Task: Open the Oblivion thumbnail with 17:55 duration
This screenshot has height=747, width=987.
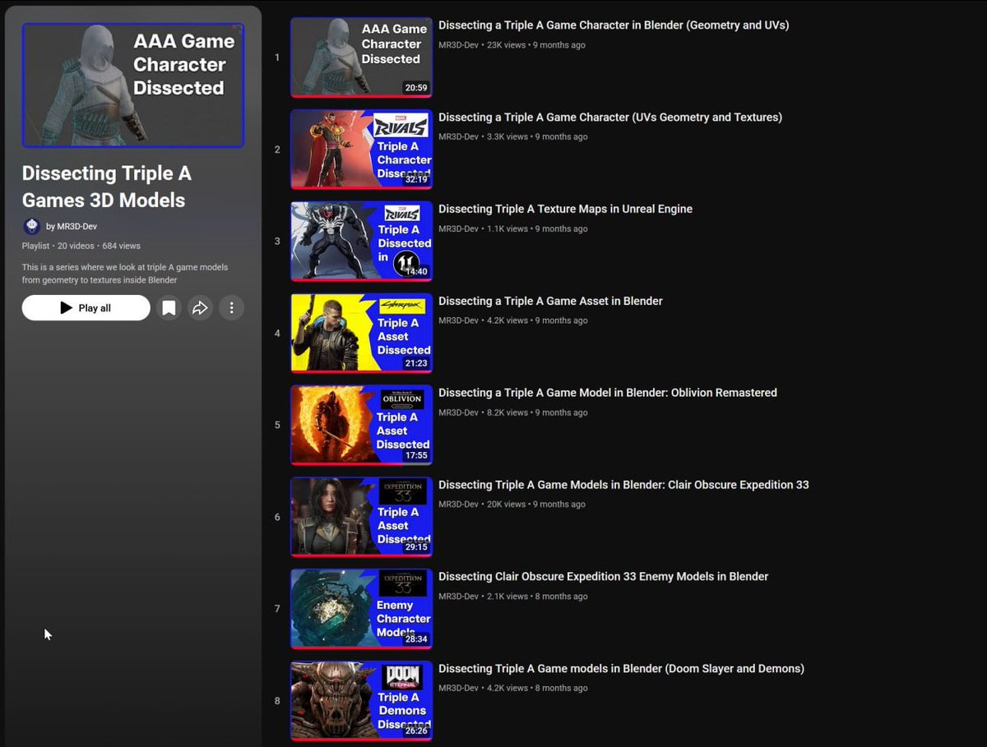Action: 361,425
